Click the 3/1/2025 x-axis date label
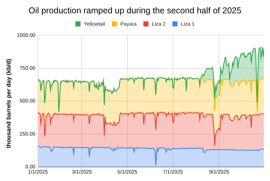270x181 pixels. click(x=82, y=172)
